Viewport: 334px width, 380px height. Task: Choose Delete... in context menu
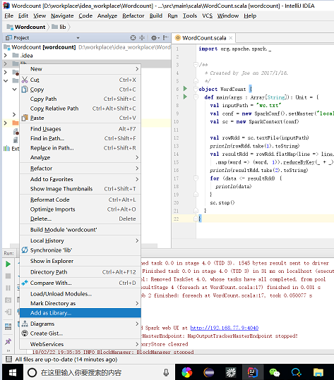(x=80, y=219)
